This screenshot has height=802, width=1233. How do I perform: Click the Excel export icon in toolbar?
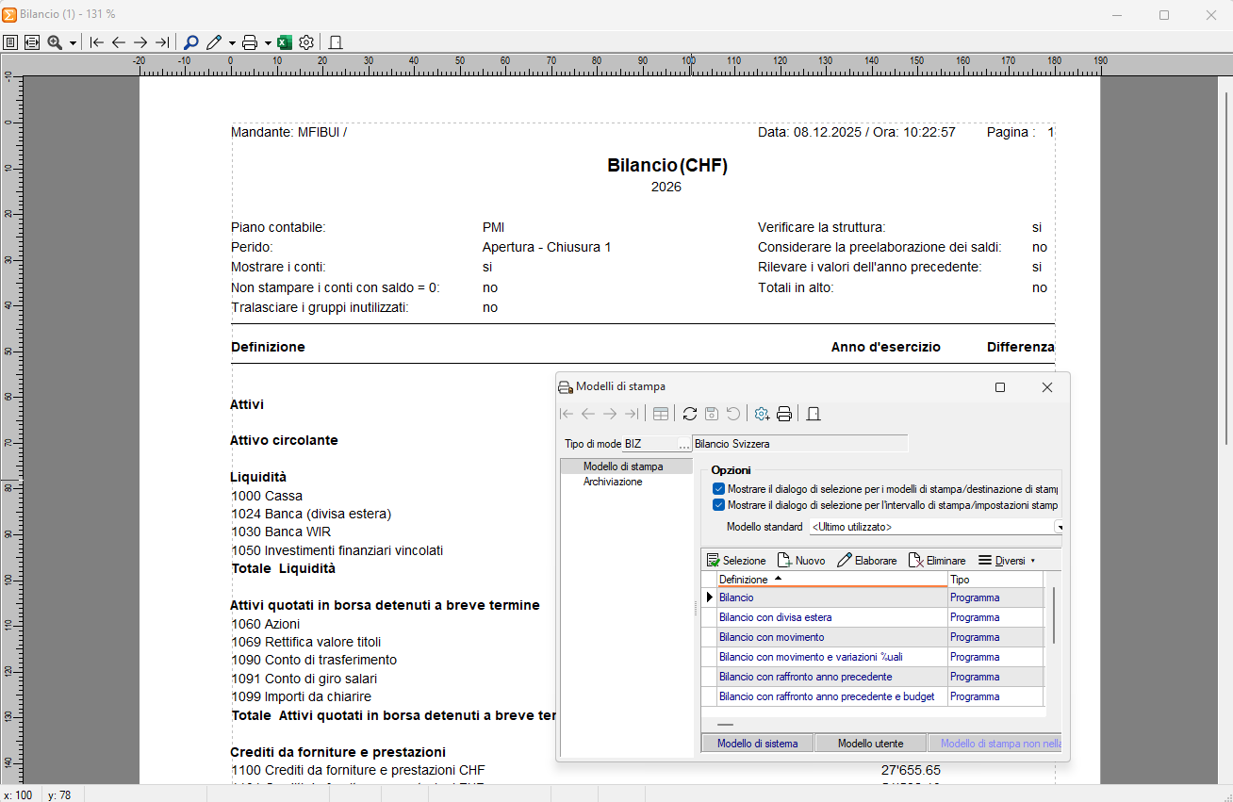pos(285,42)
